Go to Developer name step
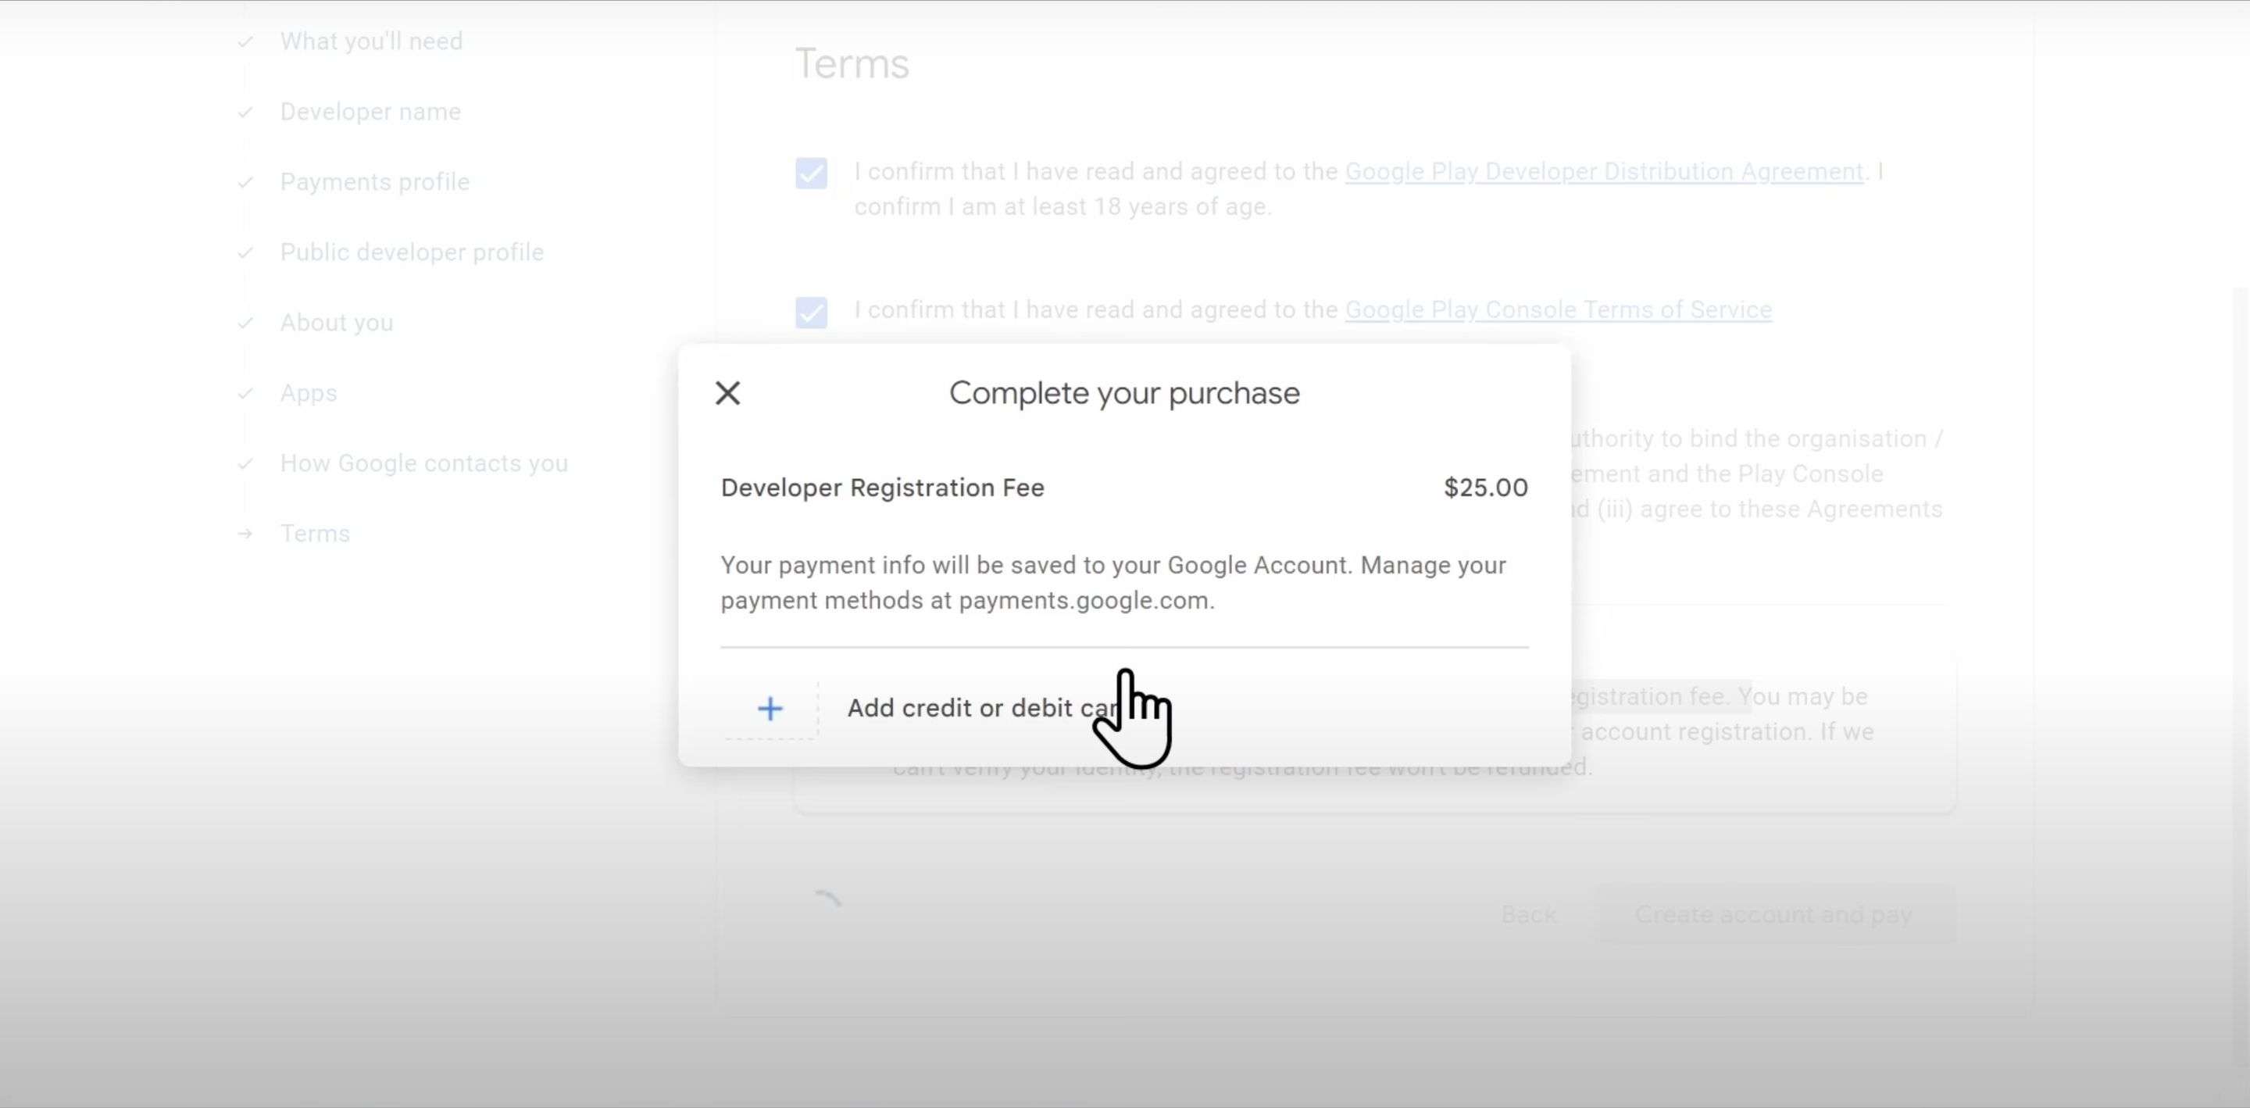Viewport: 2250px width, 1108px height. tap(370, 112)
